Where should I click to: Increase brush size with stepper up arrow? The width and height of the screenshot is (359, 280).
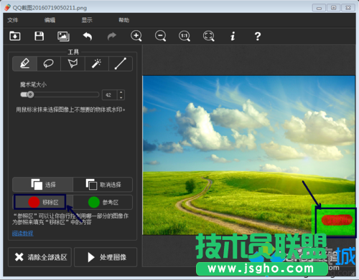(x=121, y=92)
